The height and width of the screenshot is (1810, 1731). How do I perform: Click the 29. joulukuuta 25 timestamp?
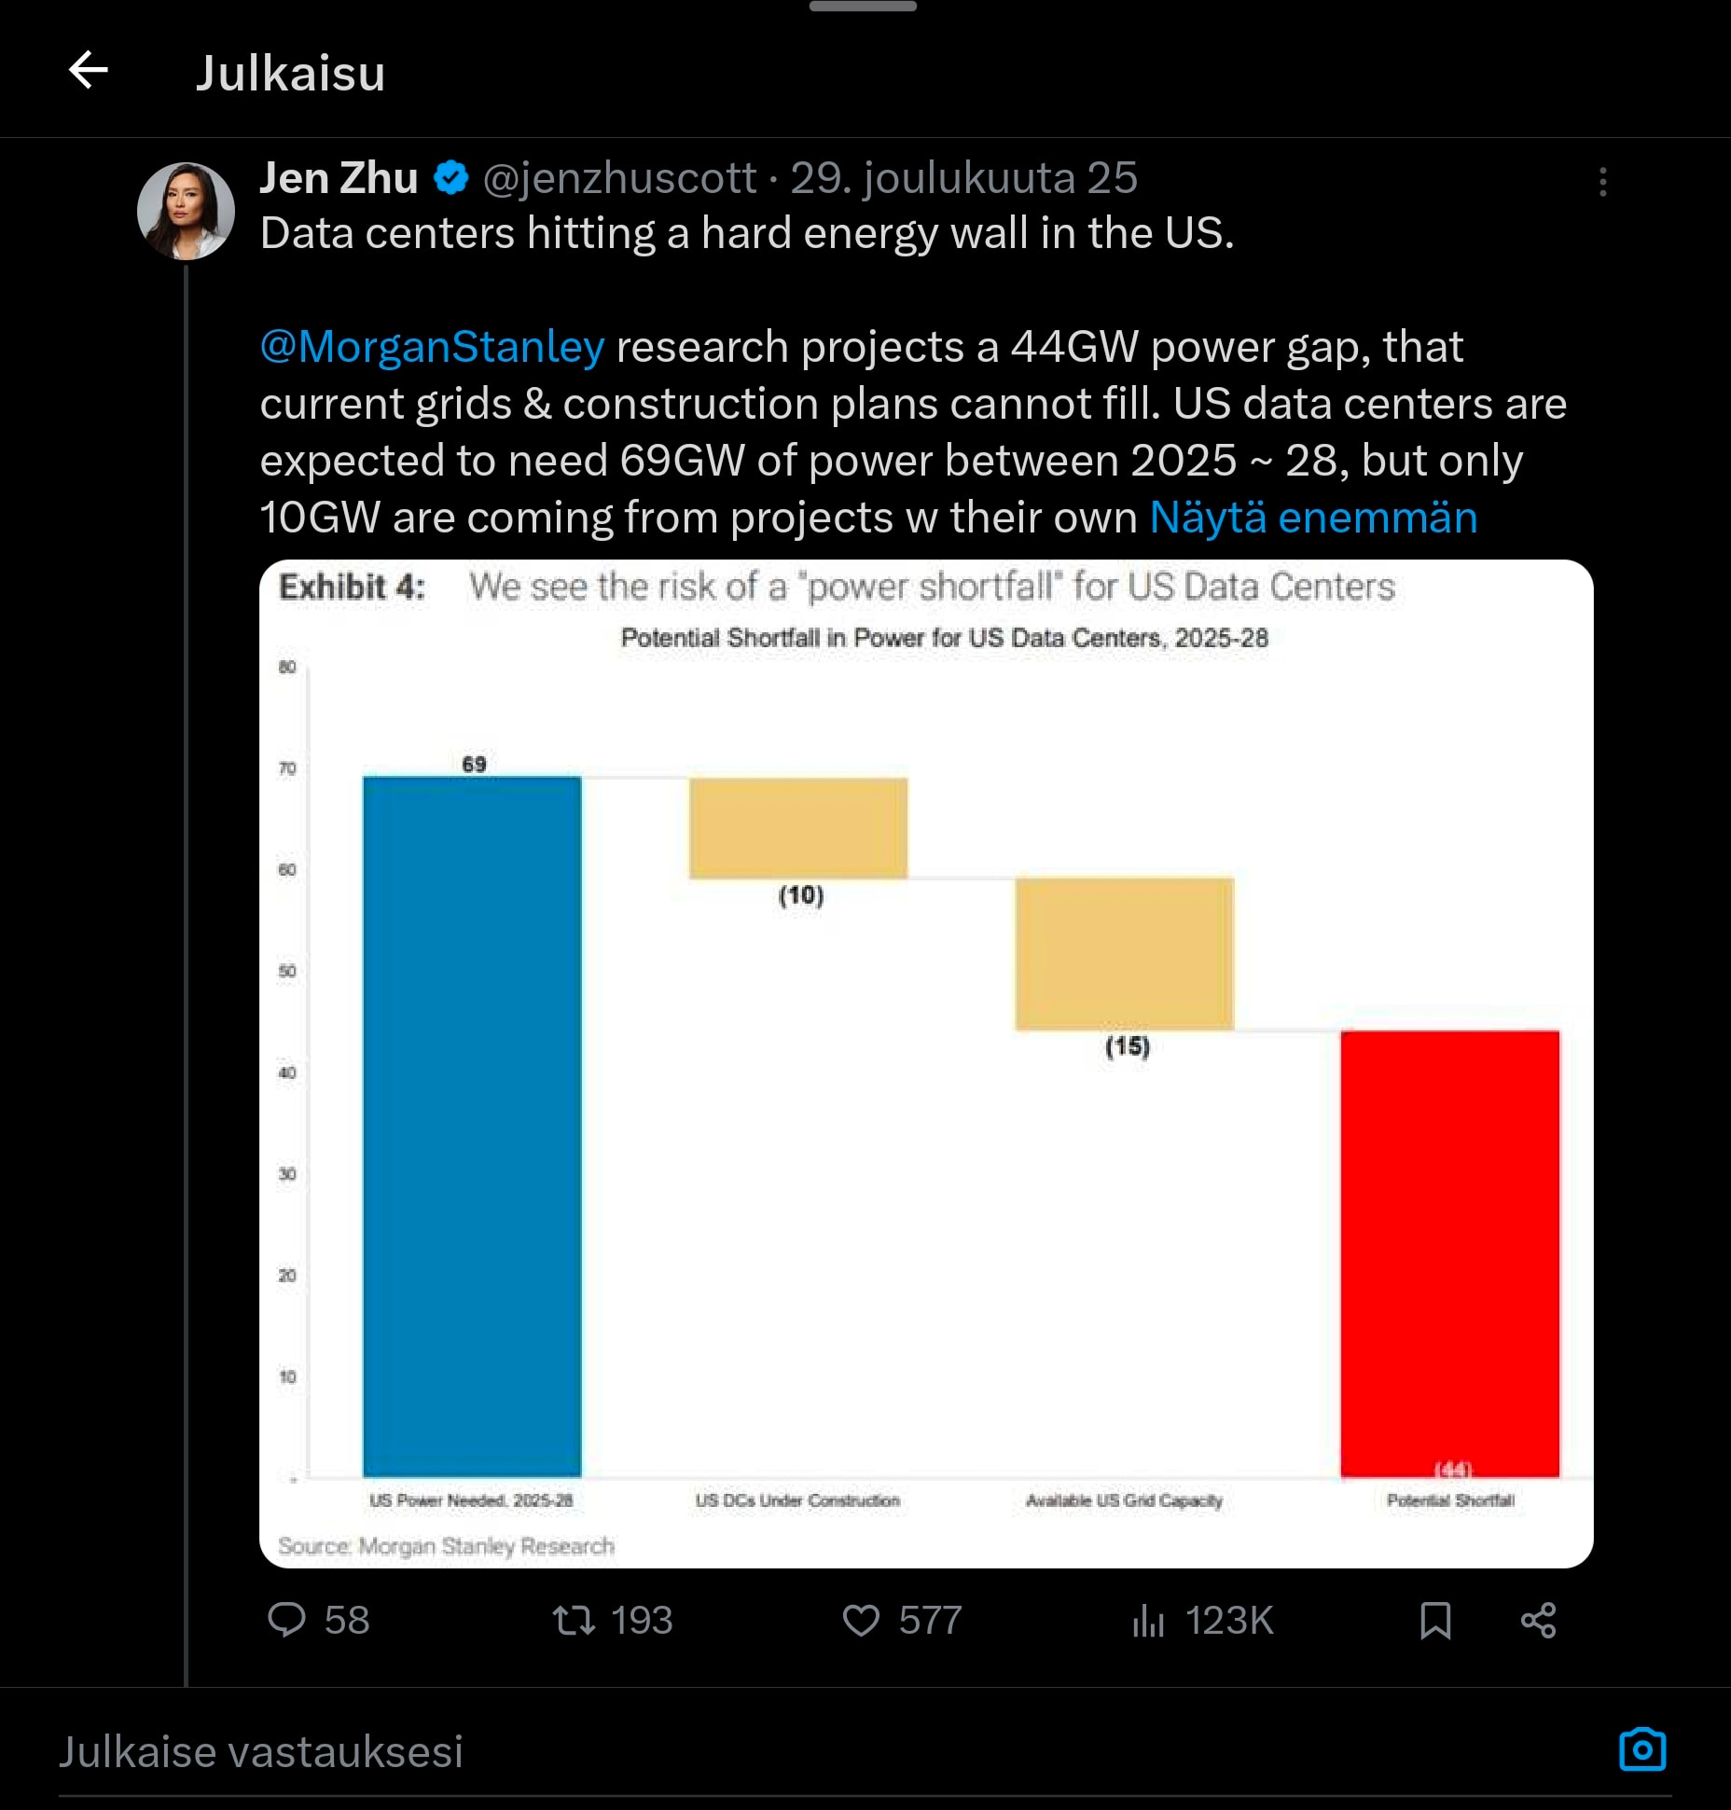tap(964, 178)
